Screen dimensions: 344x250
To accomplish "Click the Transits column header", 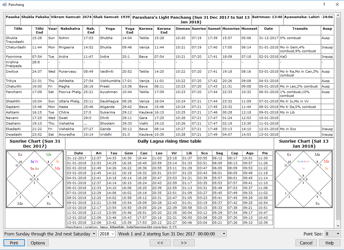I will (300, 30).
